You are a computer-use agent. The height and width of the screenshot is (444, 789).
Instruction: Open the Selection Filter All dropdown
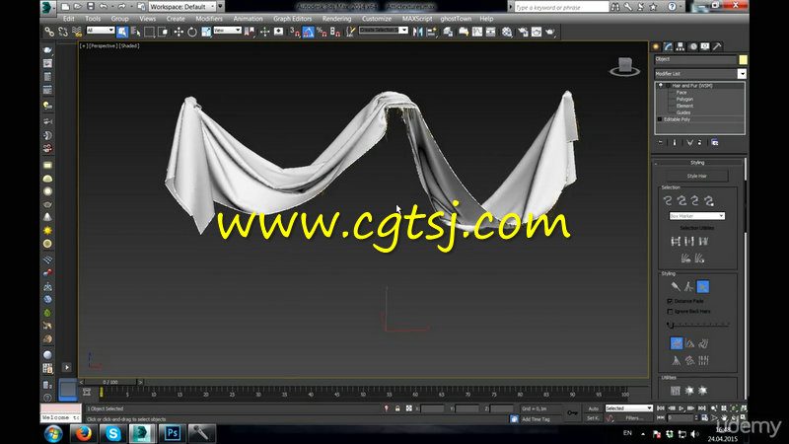[101, 31]
